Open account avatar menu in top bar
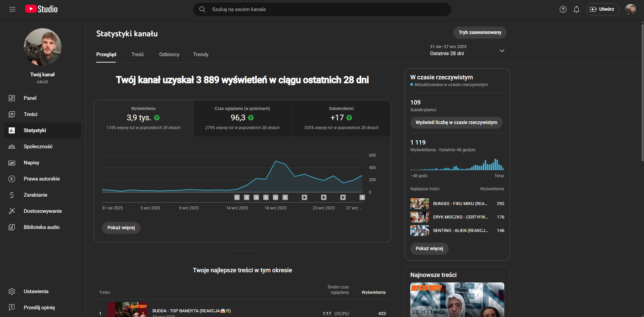Viewport: 644px width, 317px height. click(630, 9)
